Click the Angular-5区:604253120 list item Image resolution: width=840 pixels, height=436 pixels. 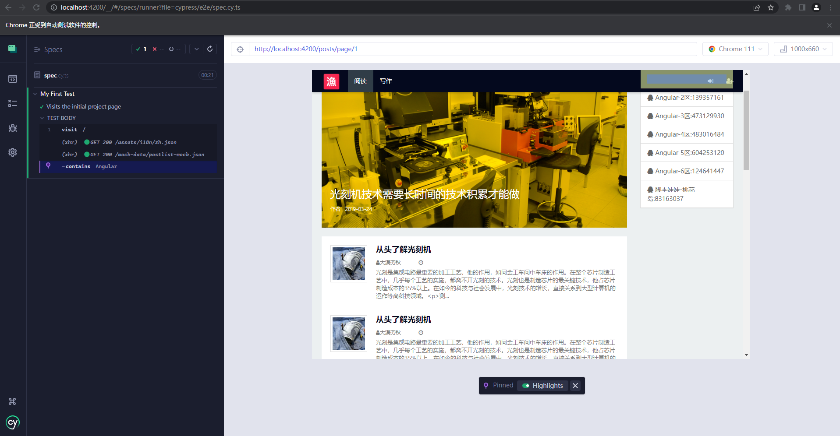(x=687, y=153)
